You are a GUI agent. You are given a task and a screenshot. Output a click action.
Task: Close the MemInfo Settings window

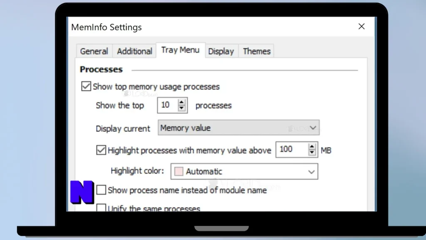coord(362,26)
